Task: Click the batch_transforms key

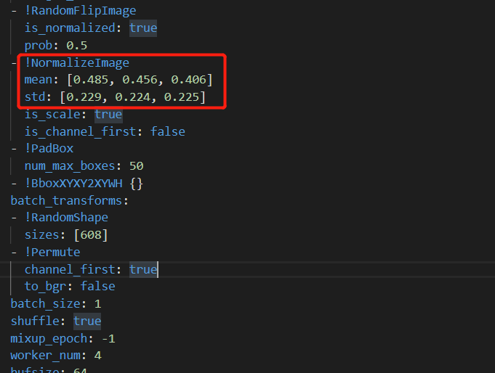Action: [x=66, y=200]
